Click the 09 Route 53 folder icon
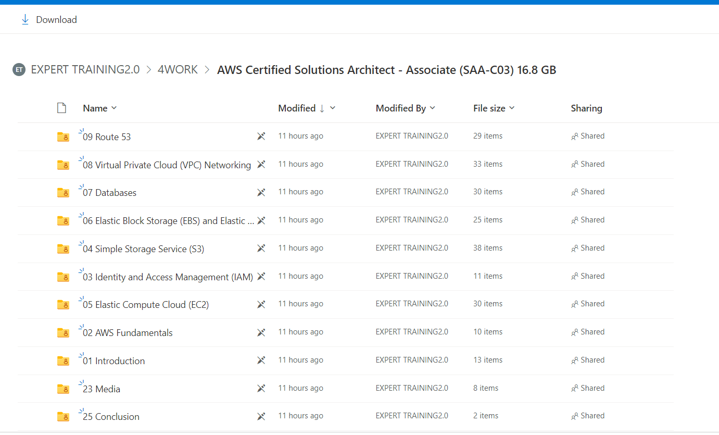This screenshot has width=719, height=435. [x=63, y=137]
